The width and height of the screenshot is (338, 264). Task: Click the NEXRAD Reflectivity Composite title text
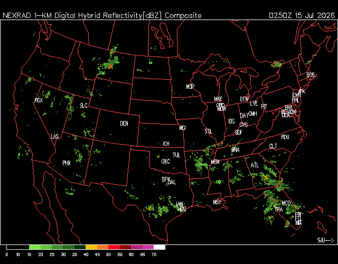pyautogui.click(x=102, y=15)
